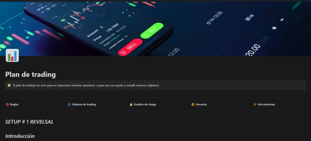Click the wrench icon beside Herramientas

(x=255, y=104)
